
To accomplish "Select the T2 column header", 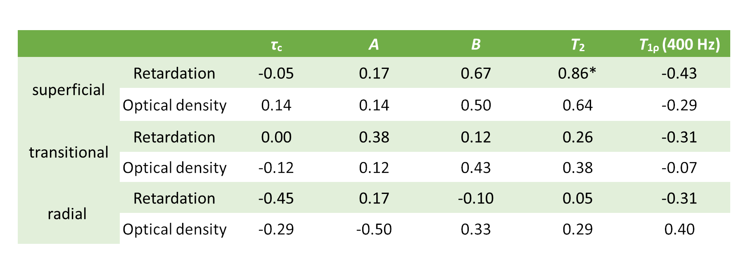I will coord(577,45).
